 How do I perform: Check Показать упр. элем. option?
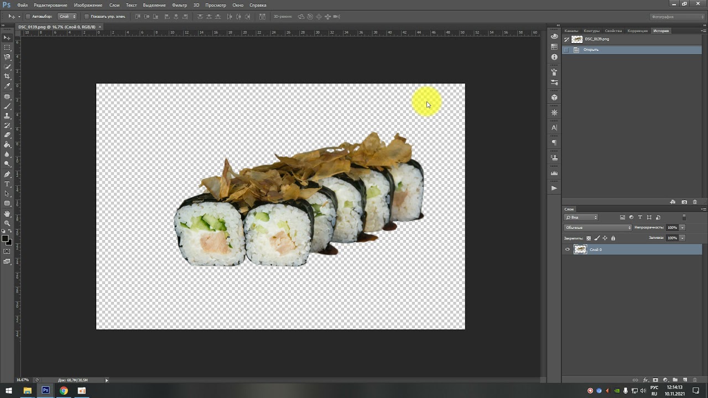coord(87,17)
